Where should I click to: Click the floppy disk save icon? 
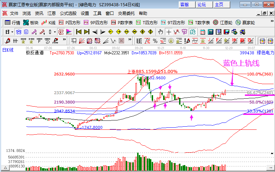pos(227,32)
